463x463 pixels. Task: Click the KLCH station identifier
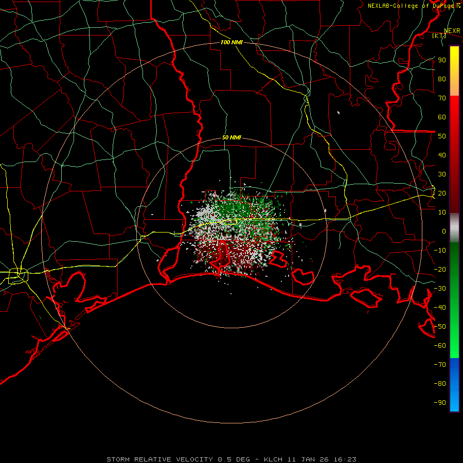(273, 459)
